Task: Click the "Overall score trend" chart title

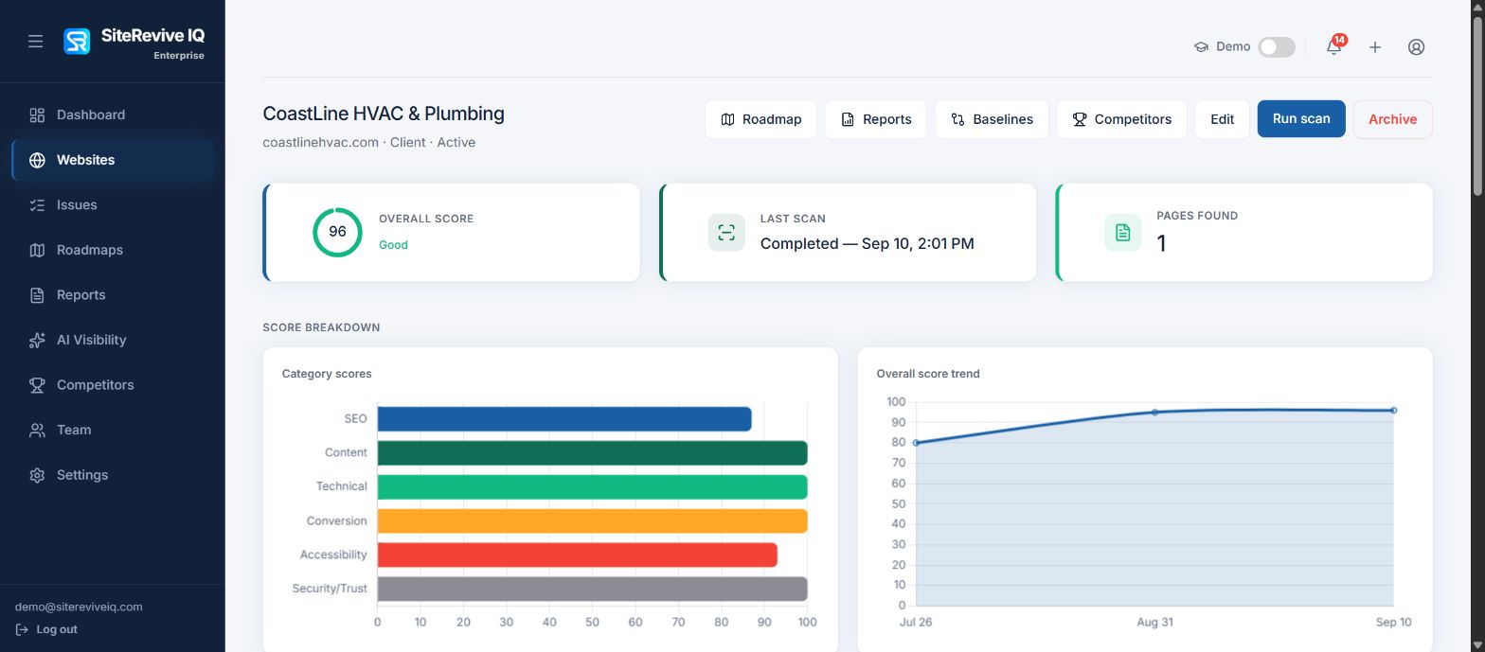Action: point(928,374)
